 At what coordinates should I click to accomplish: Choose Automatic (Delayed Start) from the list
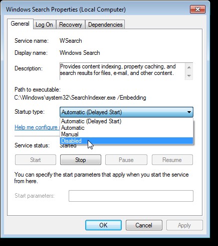pos(126,121)
